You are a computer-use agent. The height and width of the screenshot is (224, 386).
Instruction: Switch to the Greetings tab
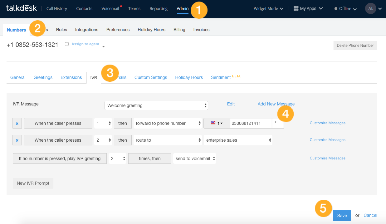pos(43,77)
